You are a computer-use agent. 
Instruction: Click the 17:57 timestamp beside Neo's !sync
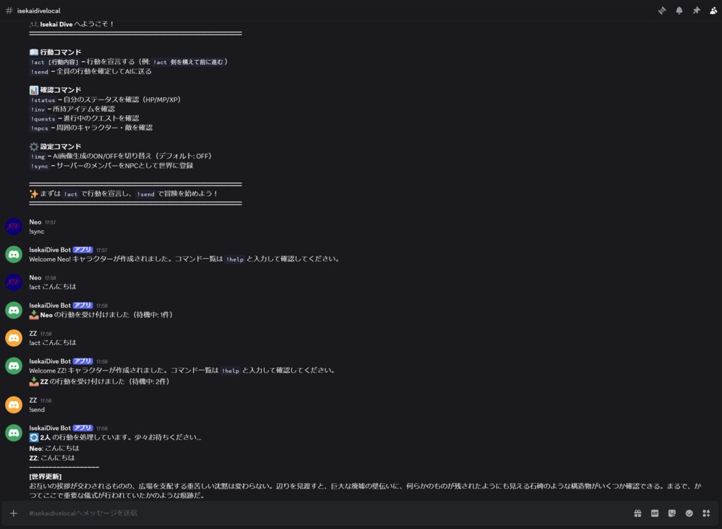click(50, 223)
